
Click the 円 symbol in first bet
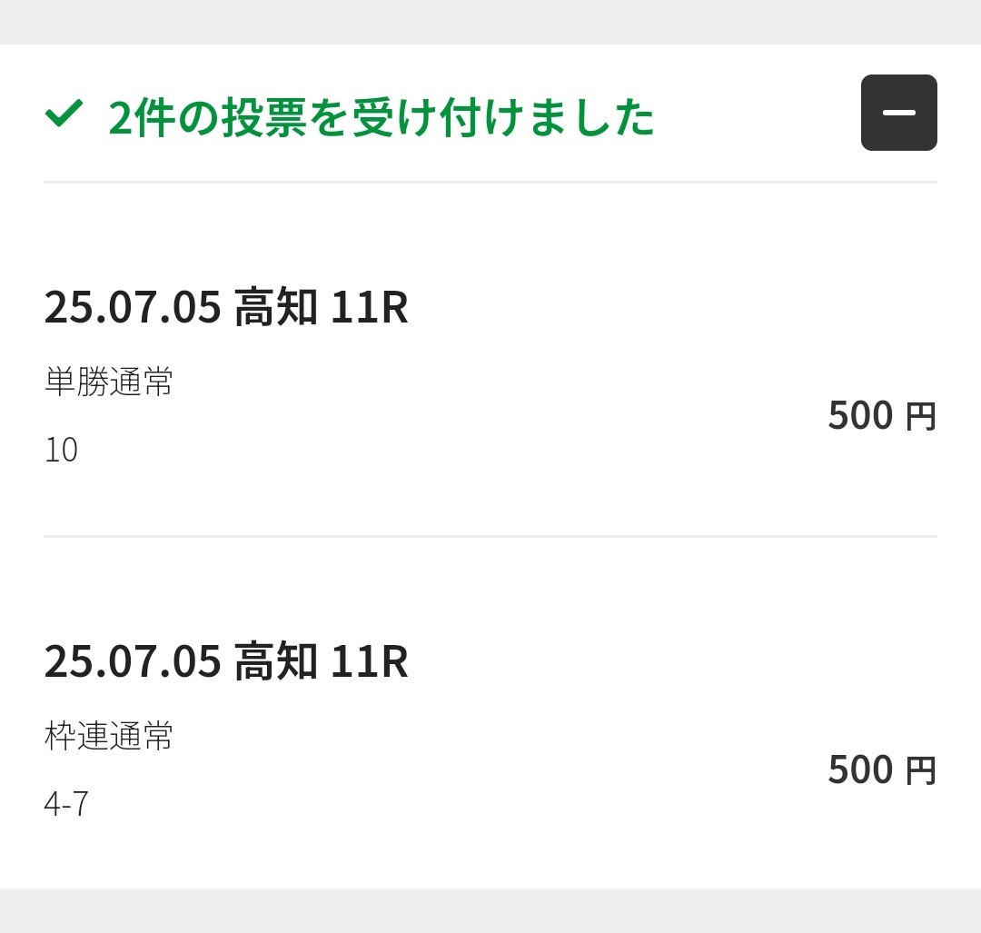(x=921, y=417)
